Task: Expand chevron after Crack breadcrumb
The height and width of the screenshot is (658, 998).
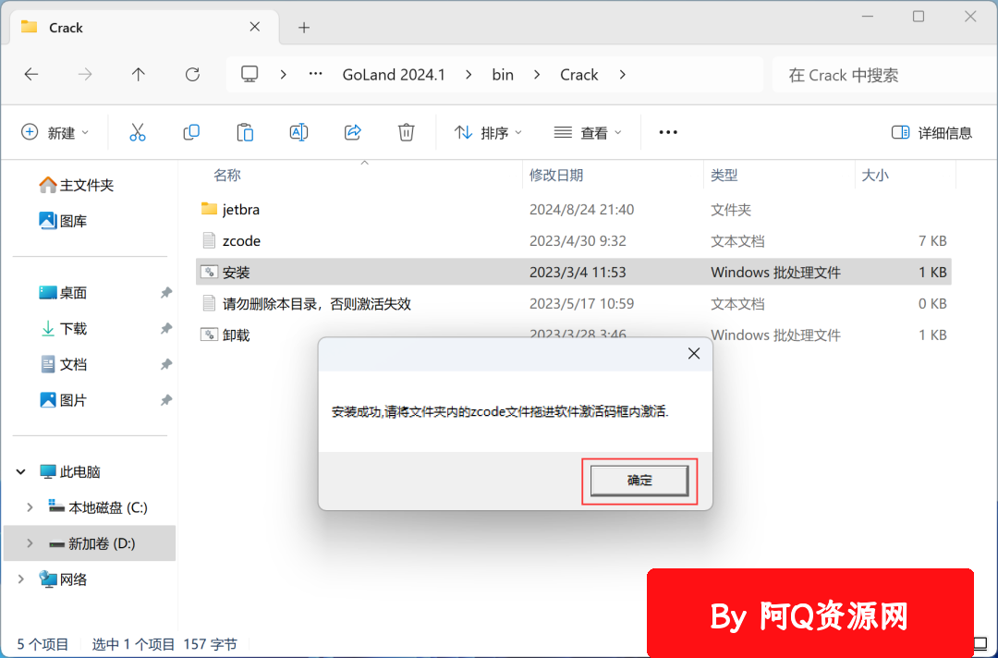Action: (x=623, y=75)
